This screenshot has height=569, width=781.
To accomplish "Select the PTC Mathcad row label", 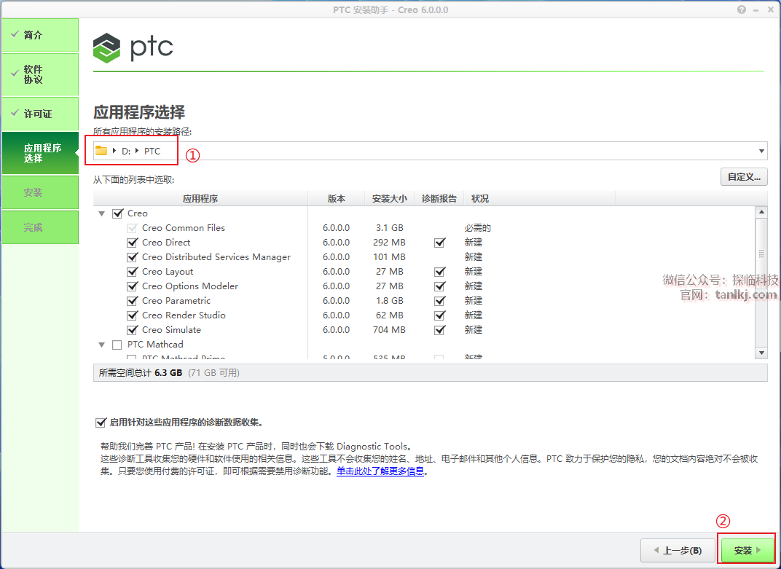I will tap(155, 345).
